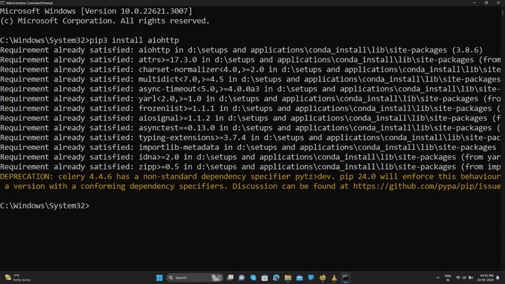Launch Microsoft Edge browser
This screenshot has width=505, height=284.
coord(276,277)
